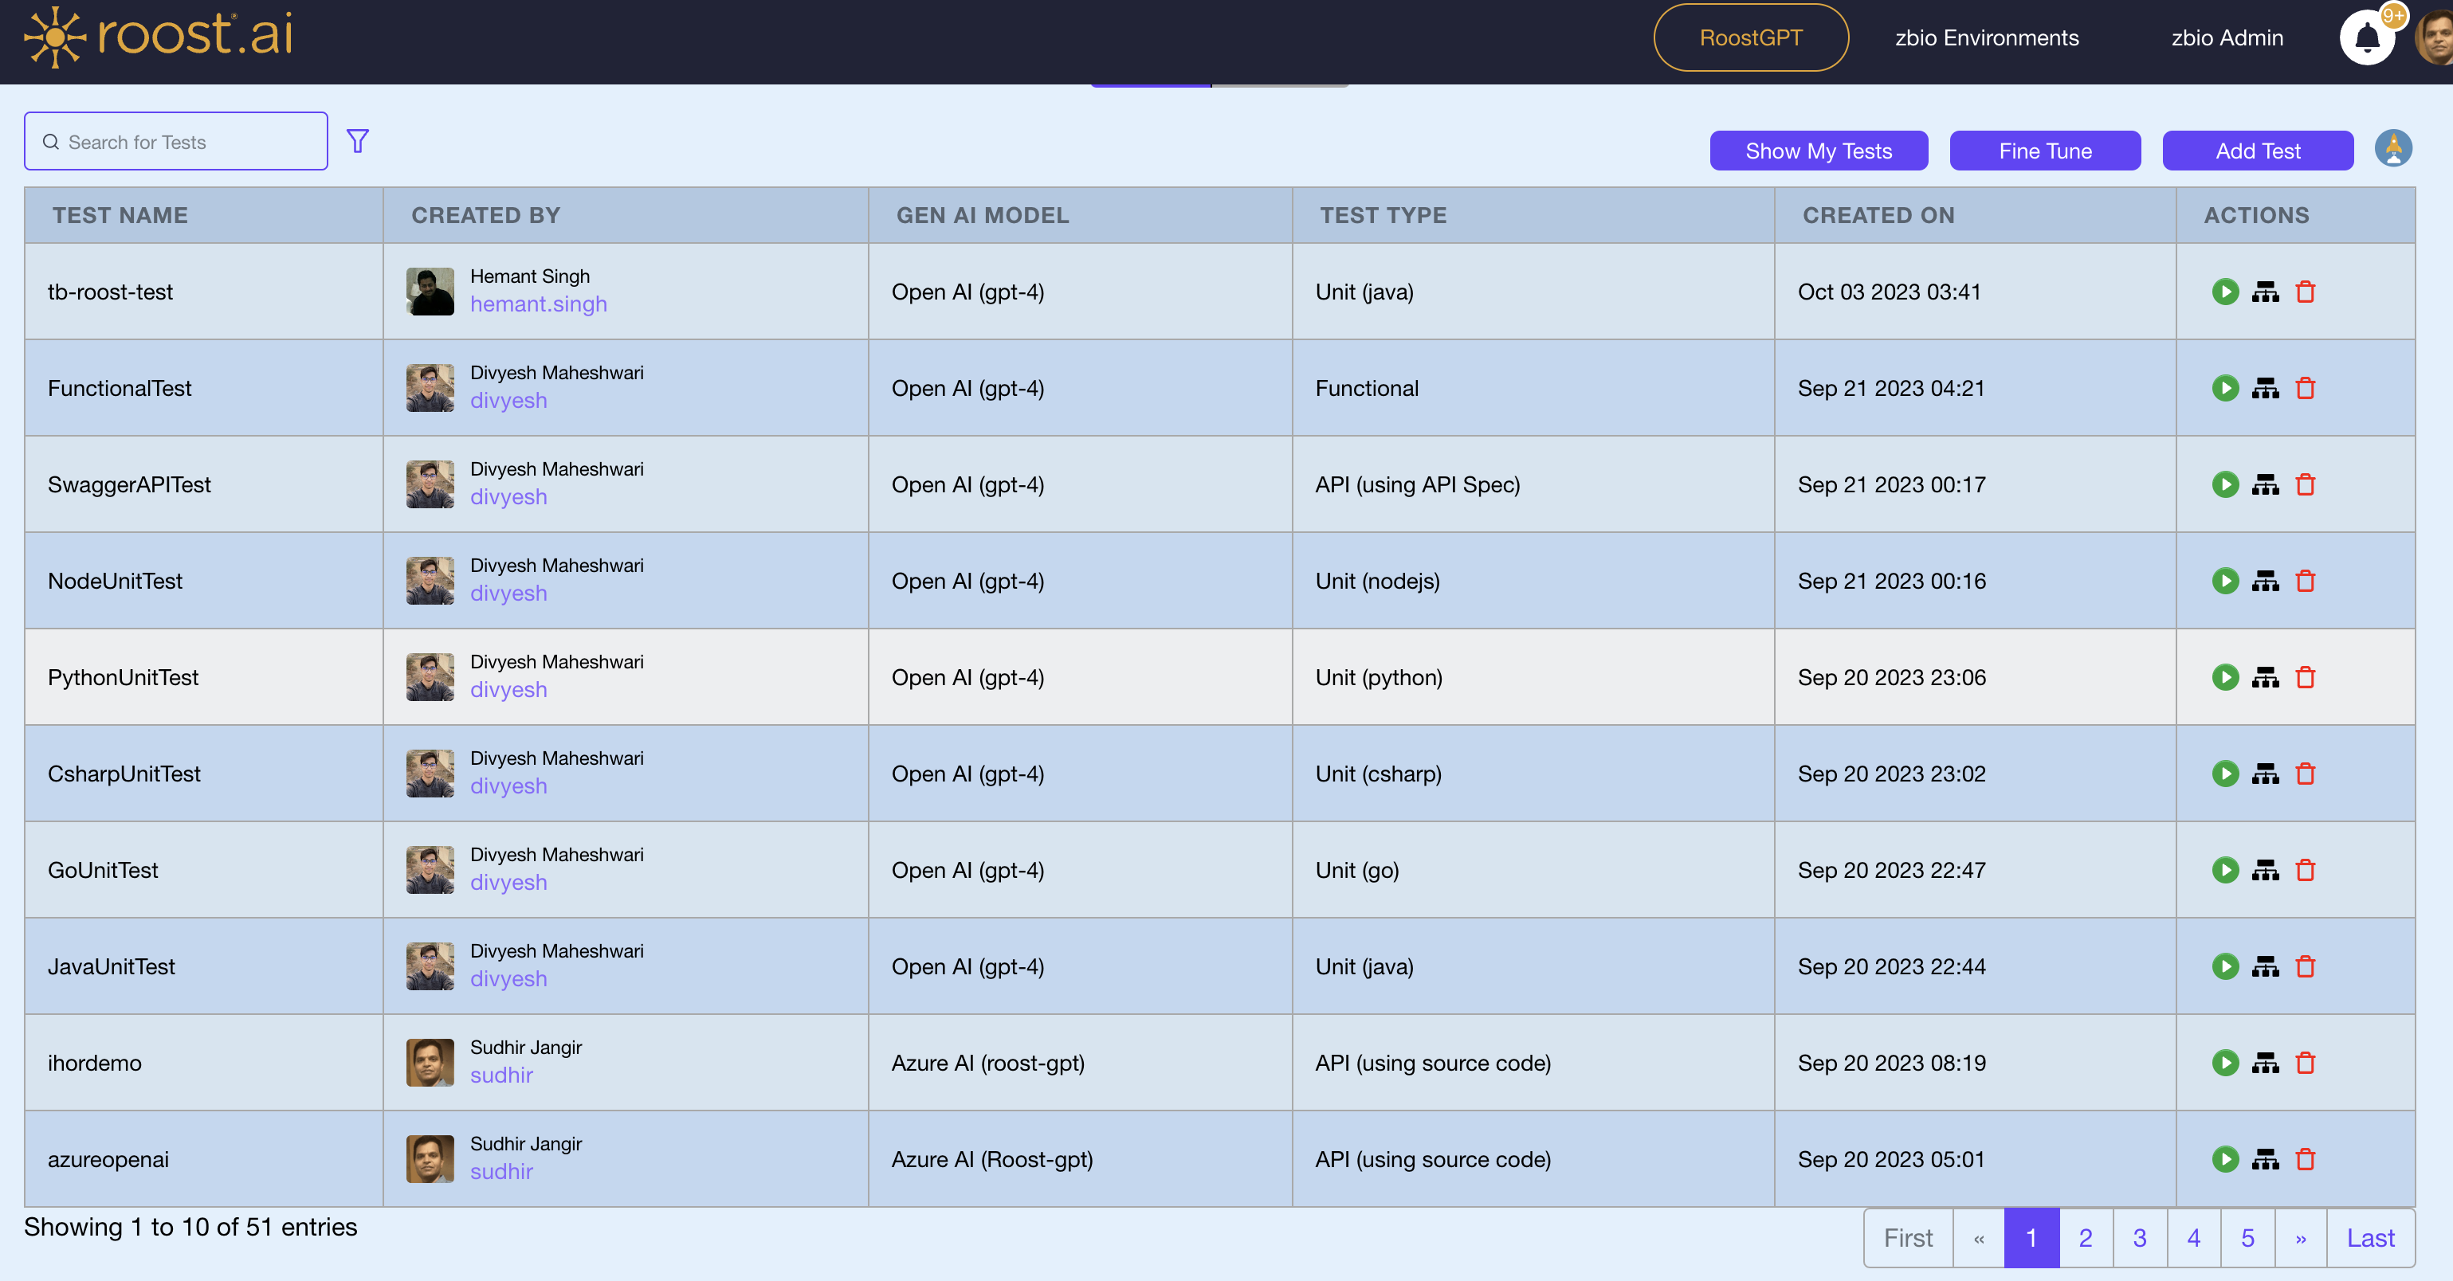Click the filter icon beside the search box
The height and width of the screenshot is (1281, 2453).
[358, 141]
